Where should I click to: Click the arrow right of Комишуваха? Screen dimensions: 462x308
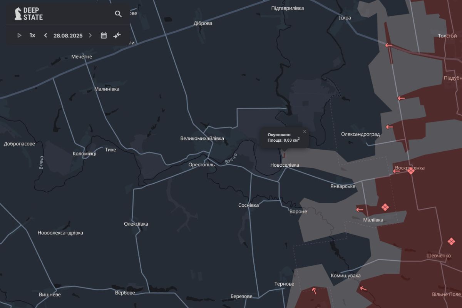click(363, 288)
